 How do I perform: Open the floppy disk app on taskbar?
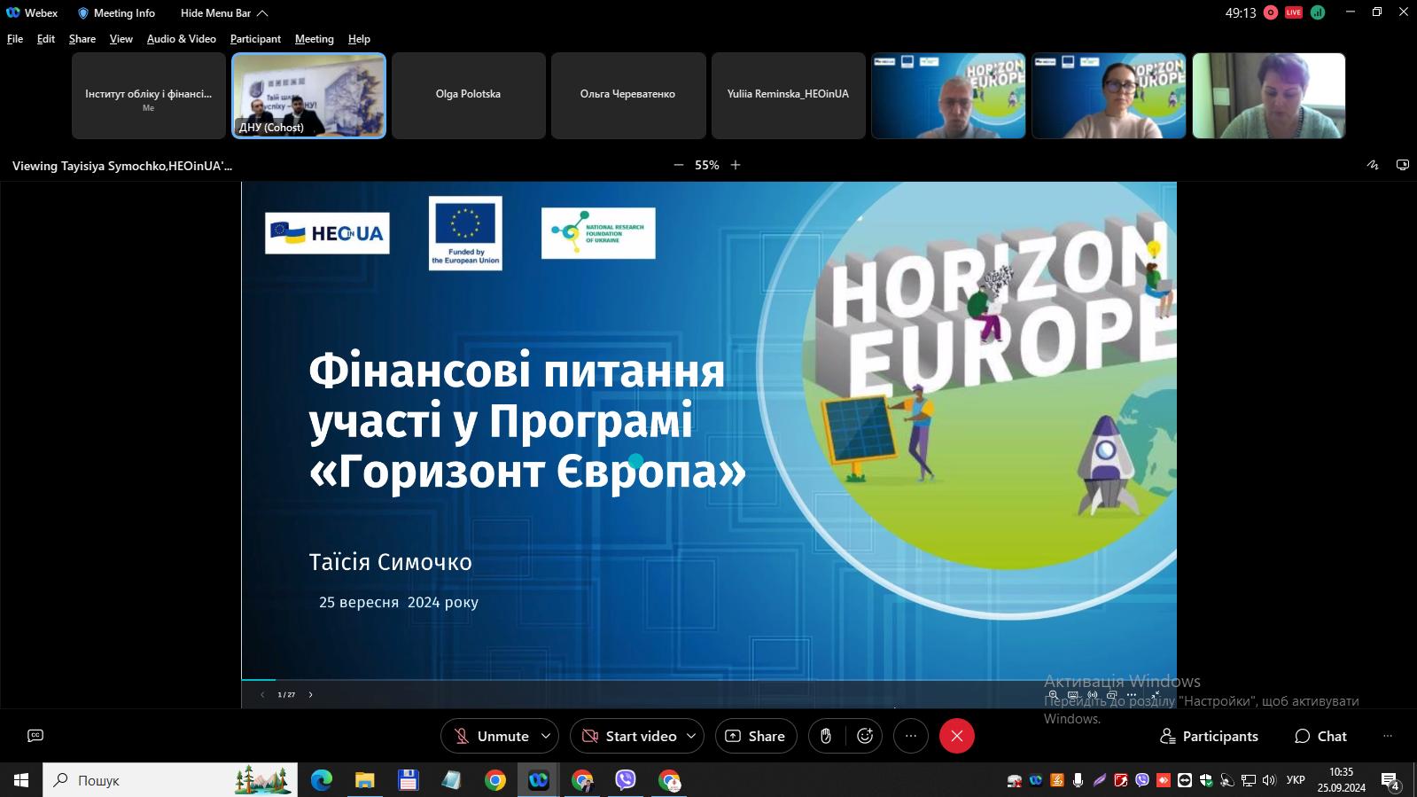pos(409,780)
